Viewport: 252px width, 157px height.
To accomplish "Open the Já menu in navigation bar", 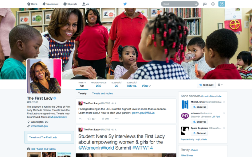I will click(x=85, y=4).
